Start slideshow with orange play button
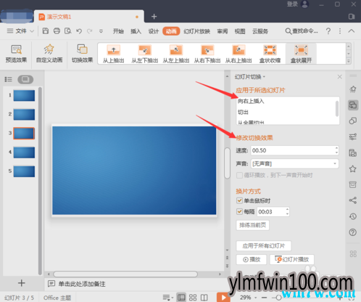 223,298
